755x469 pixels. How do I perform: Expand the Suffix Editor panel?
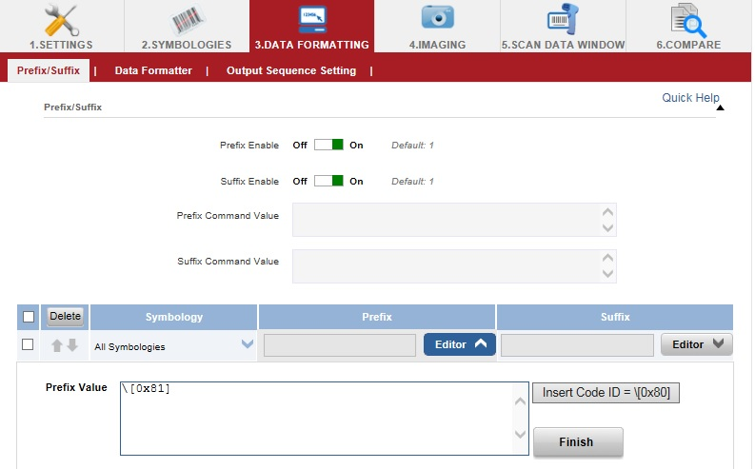[x=696, y=344]
